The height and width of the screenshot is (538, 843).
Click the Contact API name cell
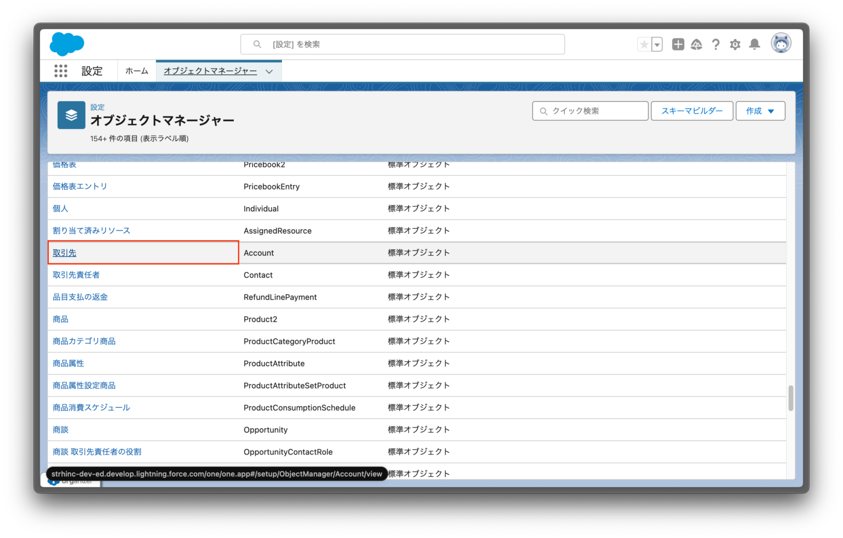point(258,275)
